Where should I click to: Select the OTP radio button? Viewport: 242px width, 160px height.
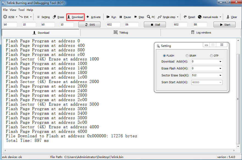pos(211,56)
